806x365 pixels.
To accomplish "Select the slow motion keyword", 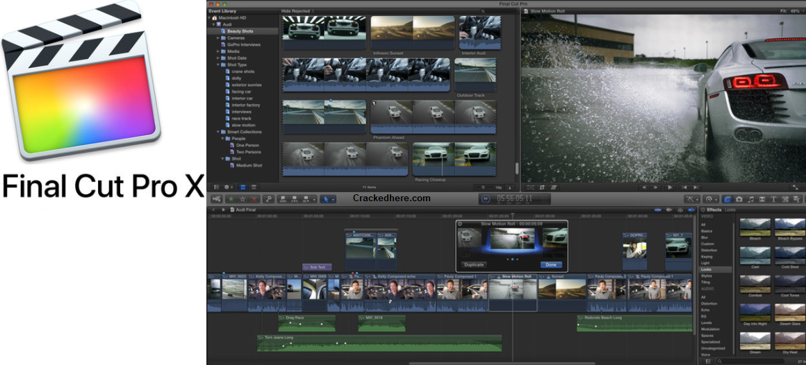I will point(243,125).
